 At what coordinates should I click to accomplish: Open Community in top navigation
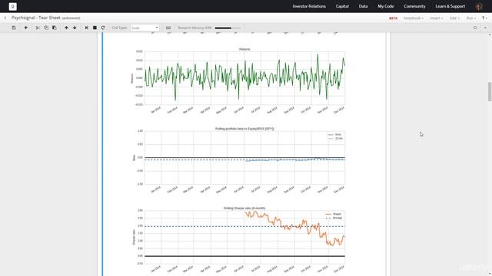[414, 6]
